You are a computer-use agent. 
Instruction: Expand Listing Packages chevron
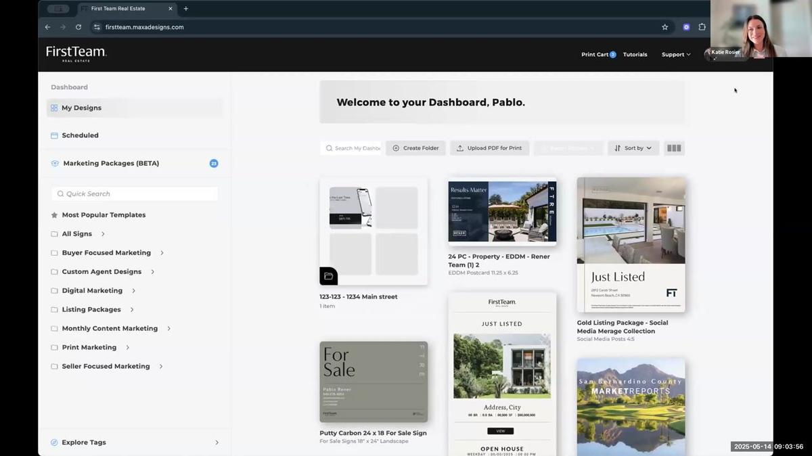132,310
